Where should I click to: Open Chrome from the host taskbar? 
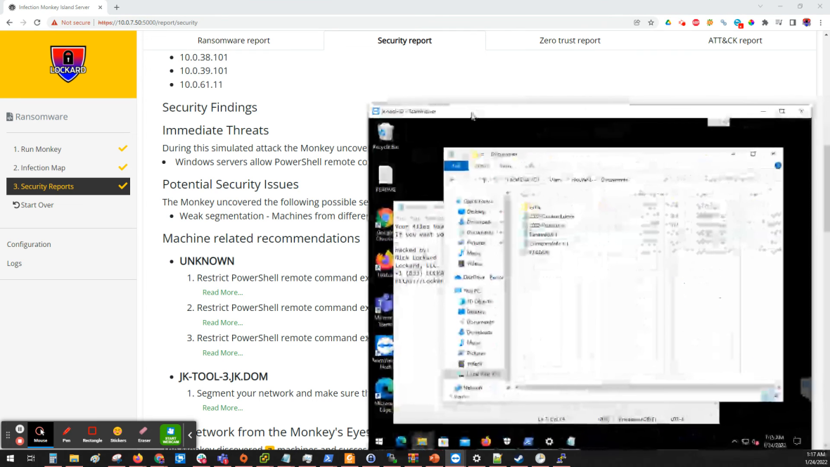pos(159,459)
